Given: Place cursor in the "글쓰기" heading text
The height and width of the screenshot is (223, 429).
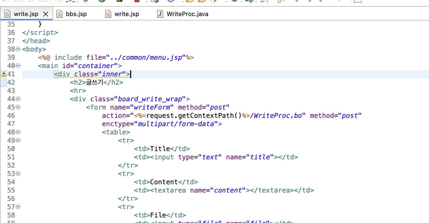Looking at the screenshot, I should tap(95, 82).
